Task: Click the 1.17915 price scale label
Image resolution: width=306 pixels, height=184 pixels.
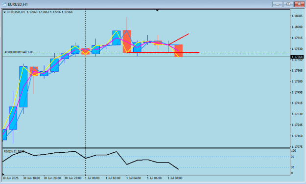Action: (x=297, y=38)
